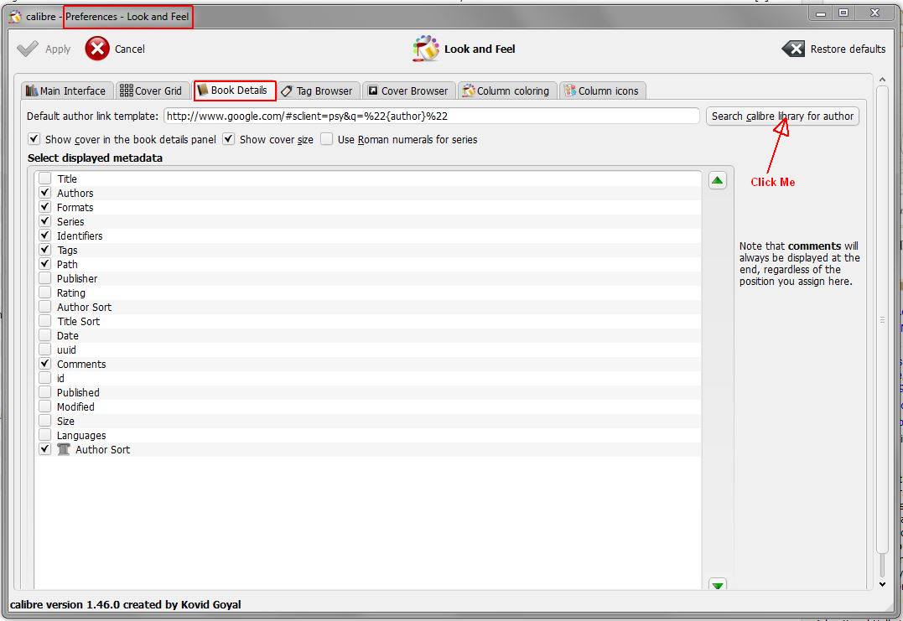
Task: Check the Title Sort checkbox
Action: 45,321
